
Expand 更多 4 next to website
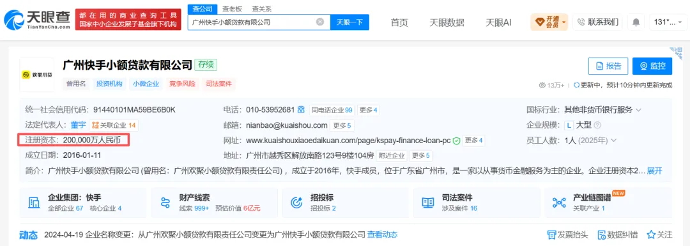click(x=474, y=141)
